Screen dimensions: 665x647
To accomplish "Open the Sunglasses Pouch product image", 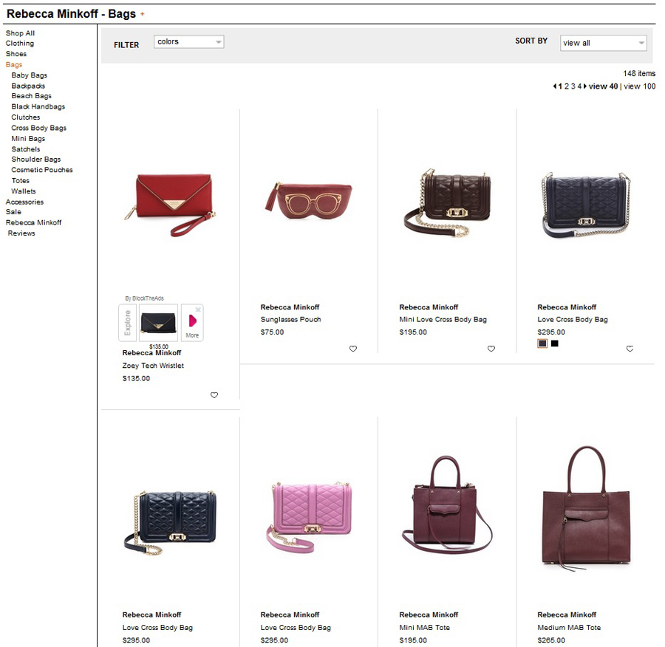I will coord(309,200).
